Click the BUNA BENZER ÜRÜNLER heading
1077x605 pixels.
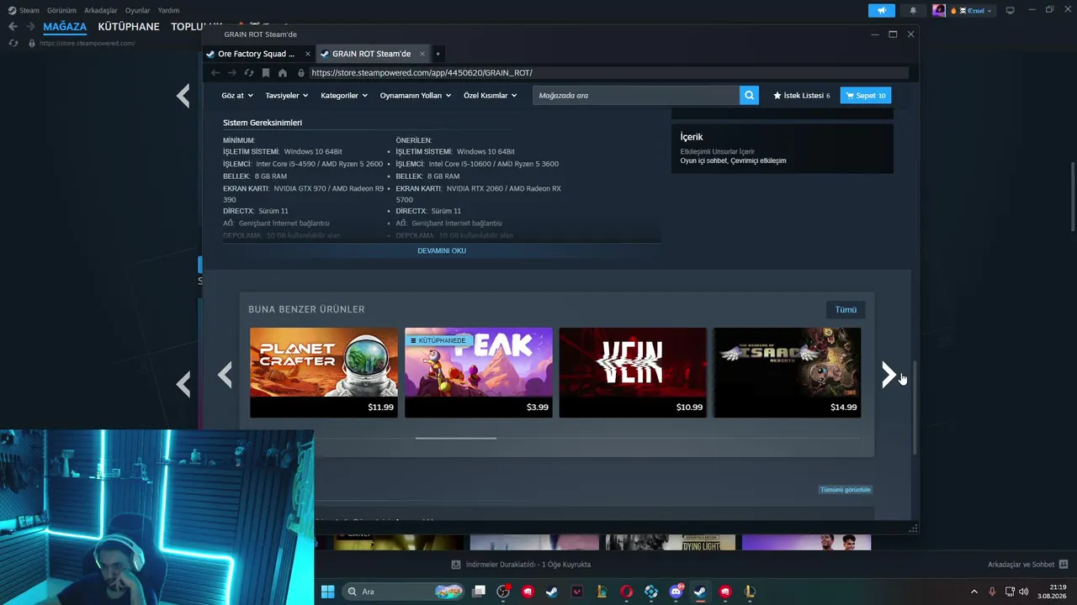point(306,309)
